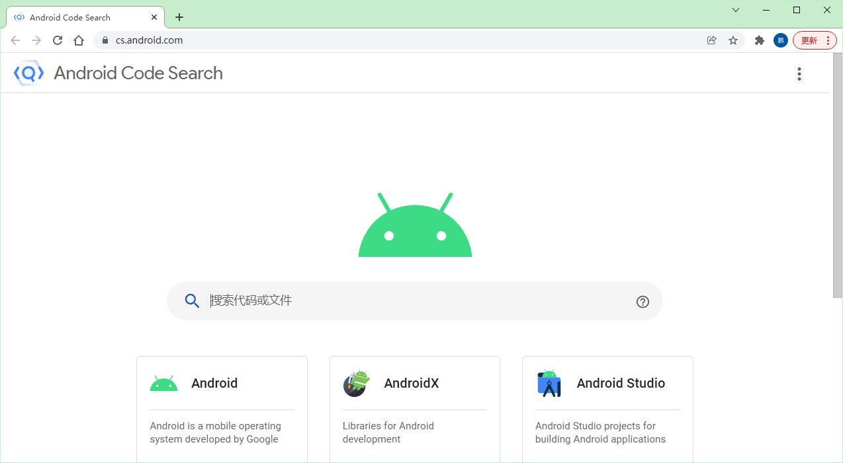
Task: Click the search magnifier icon
Action: pyautogui.click(x=192, y=301)
